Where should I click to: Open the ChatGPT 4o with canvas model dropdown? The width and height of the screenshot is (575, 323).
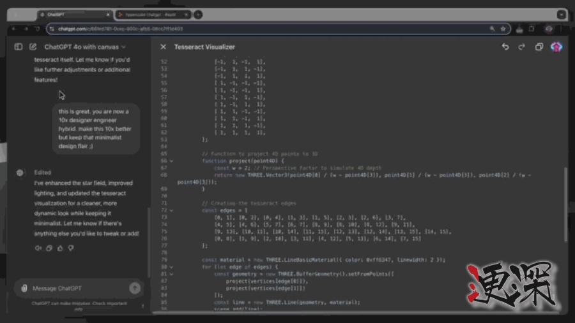click(85, 47)
